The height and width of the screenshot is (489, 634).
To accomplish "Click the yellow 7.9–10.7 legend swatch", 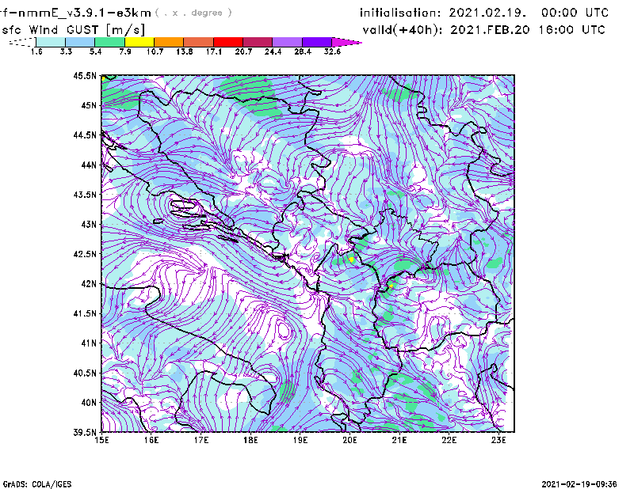I will [x=139, y=42].
